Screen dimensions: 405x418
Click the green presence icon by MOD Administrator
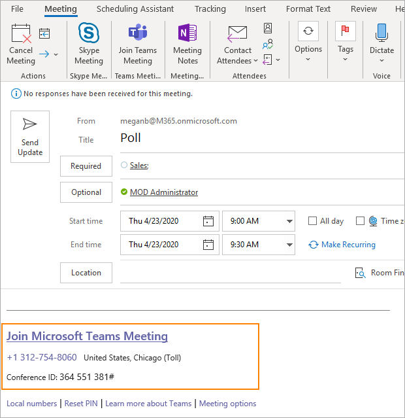click(124, 192)
